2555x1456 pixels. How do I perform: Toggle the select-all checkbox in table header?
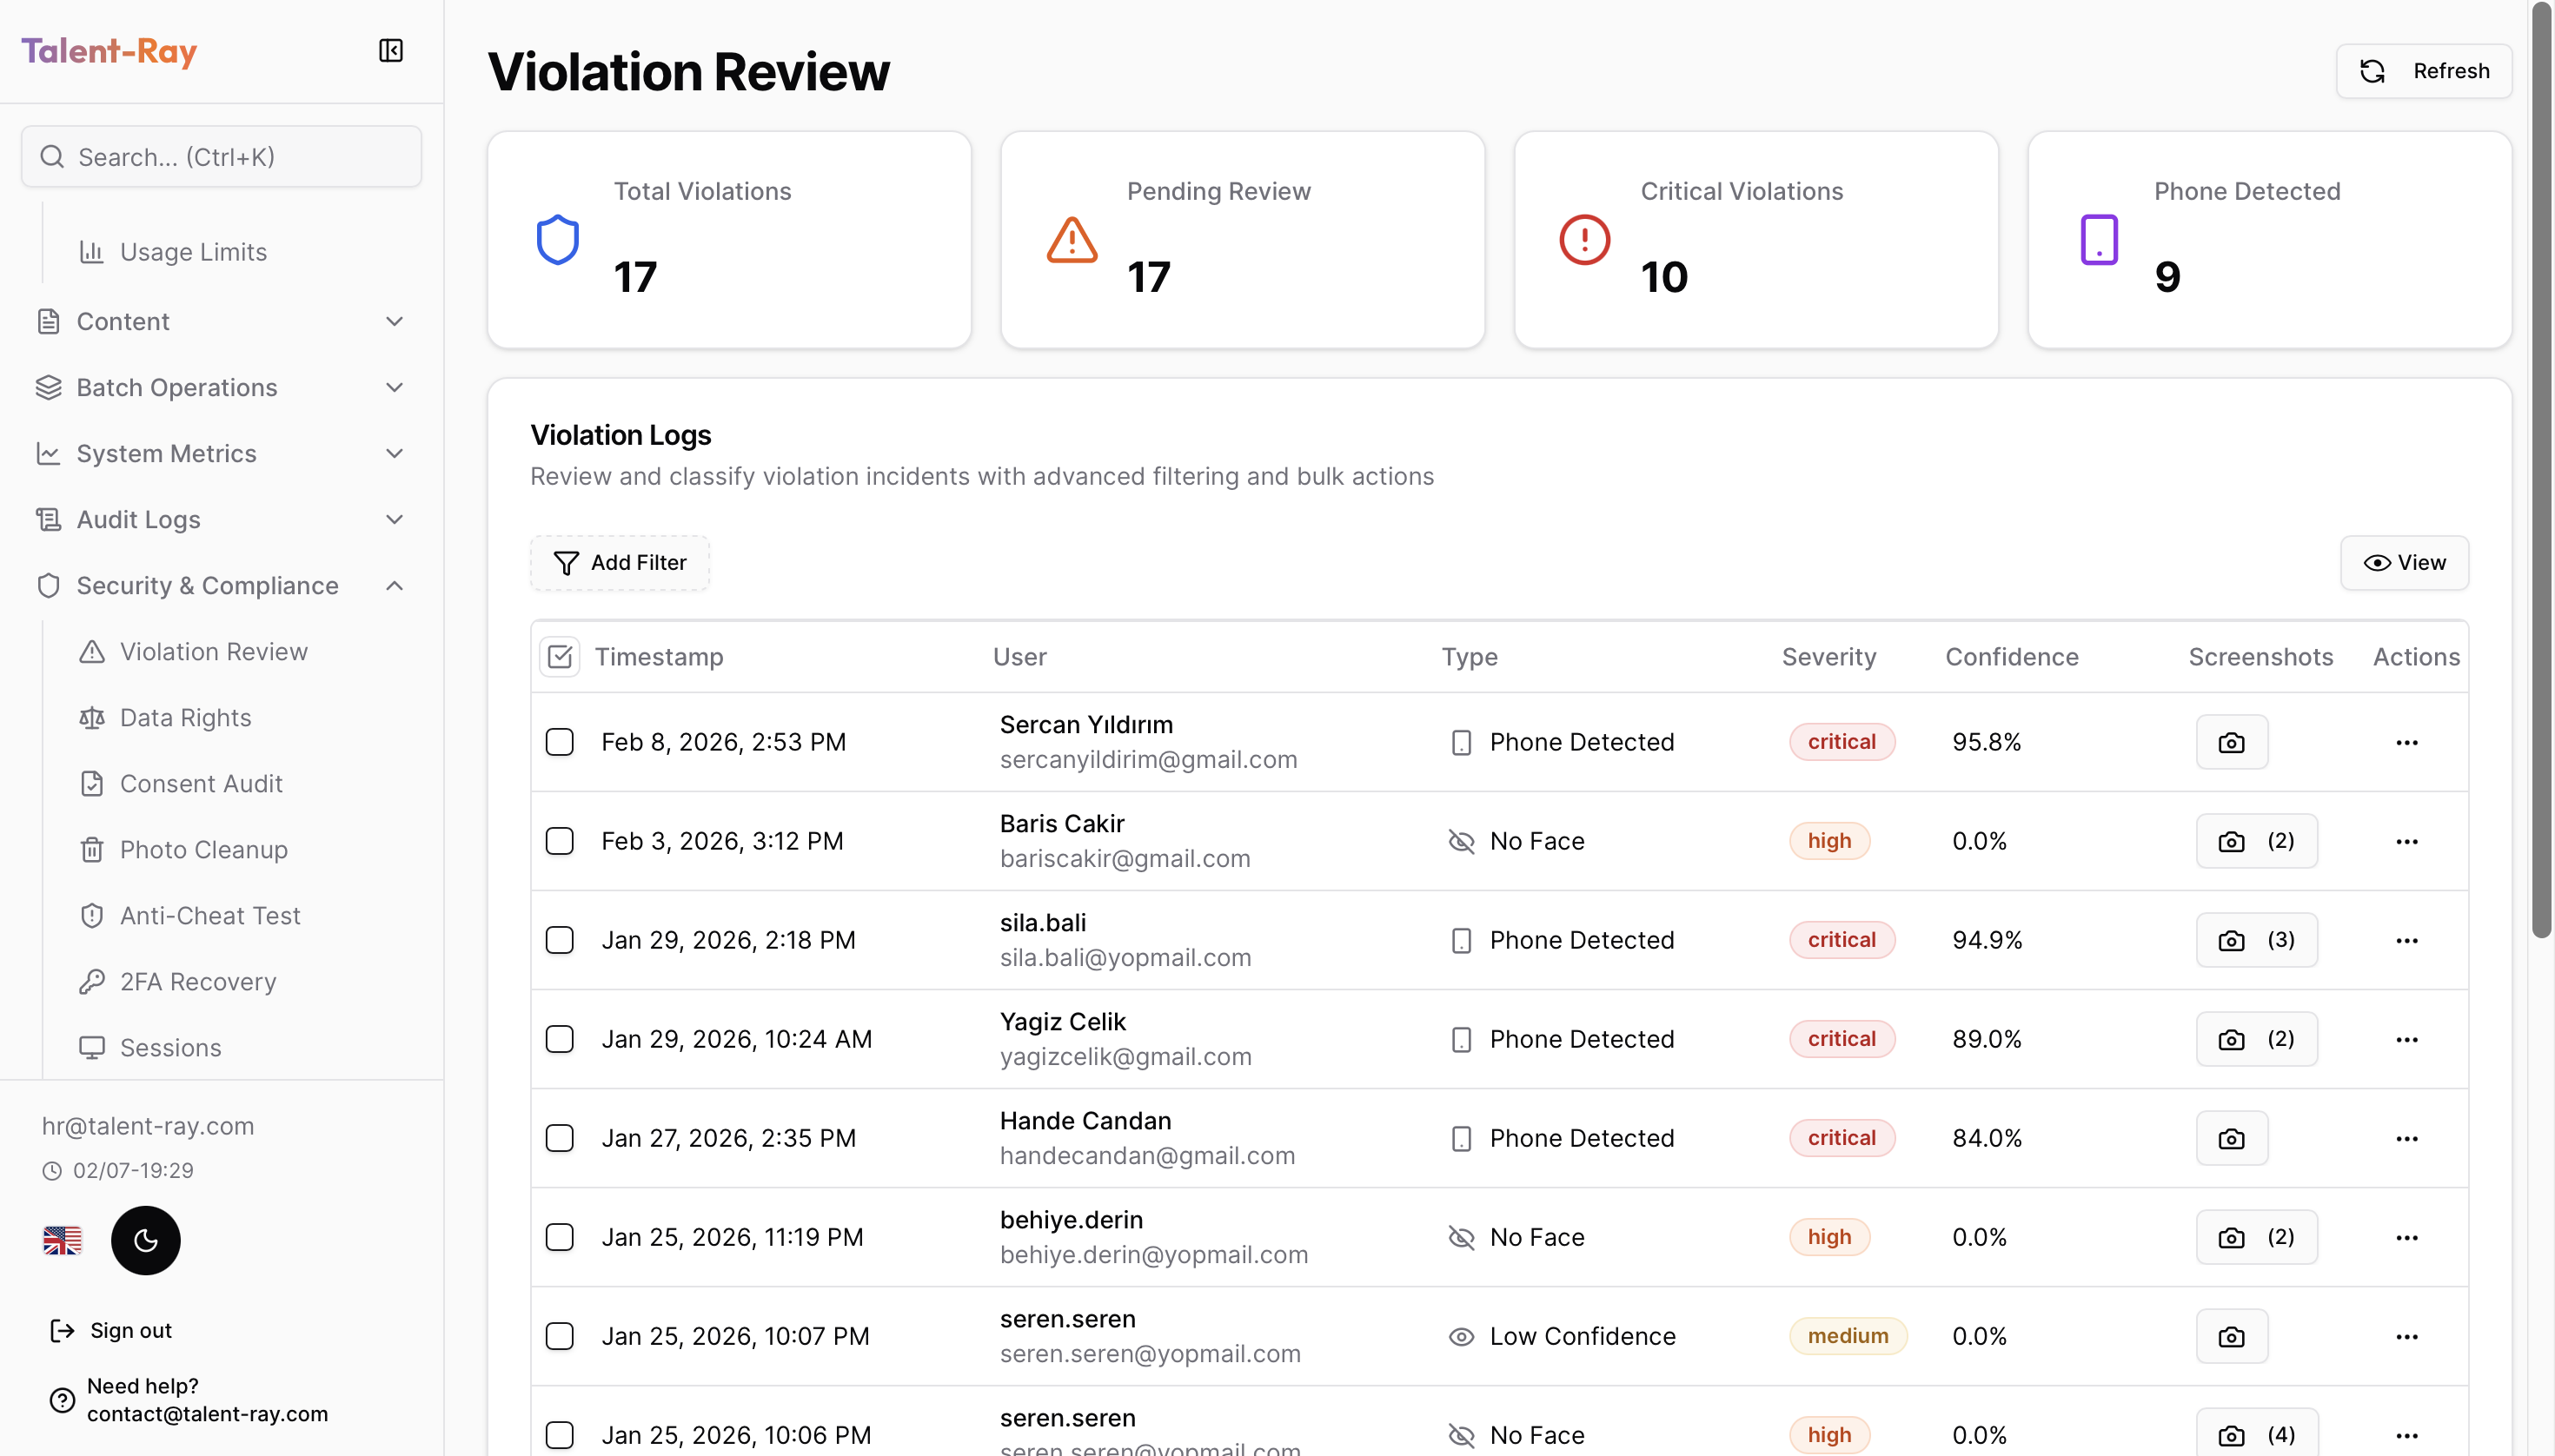(559, 657)
